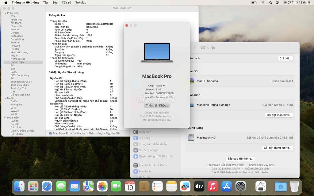Click Cài đặt dung lượng... button
The height and width of the screenshot is (196, 314).
(x=278, y=148)
